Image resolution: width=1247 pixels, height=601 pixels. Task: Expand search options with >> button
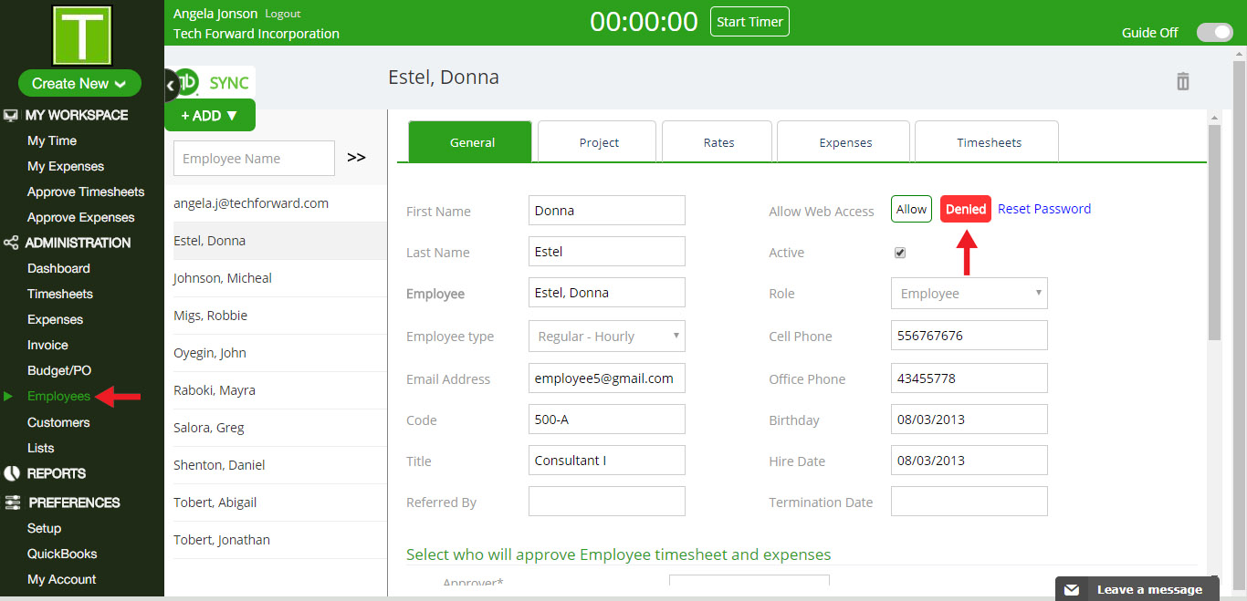(356, 158)
